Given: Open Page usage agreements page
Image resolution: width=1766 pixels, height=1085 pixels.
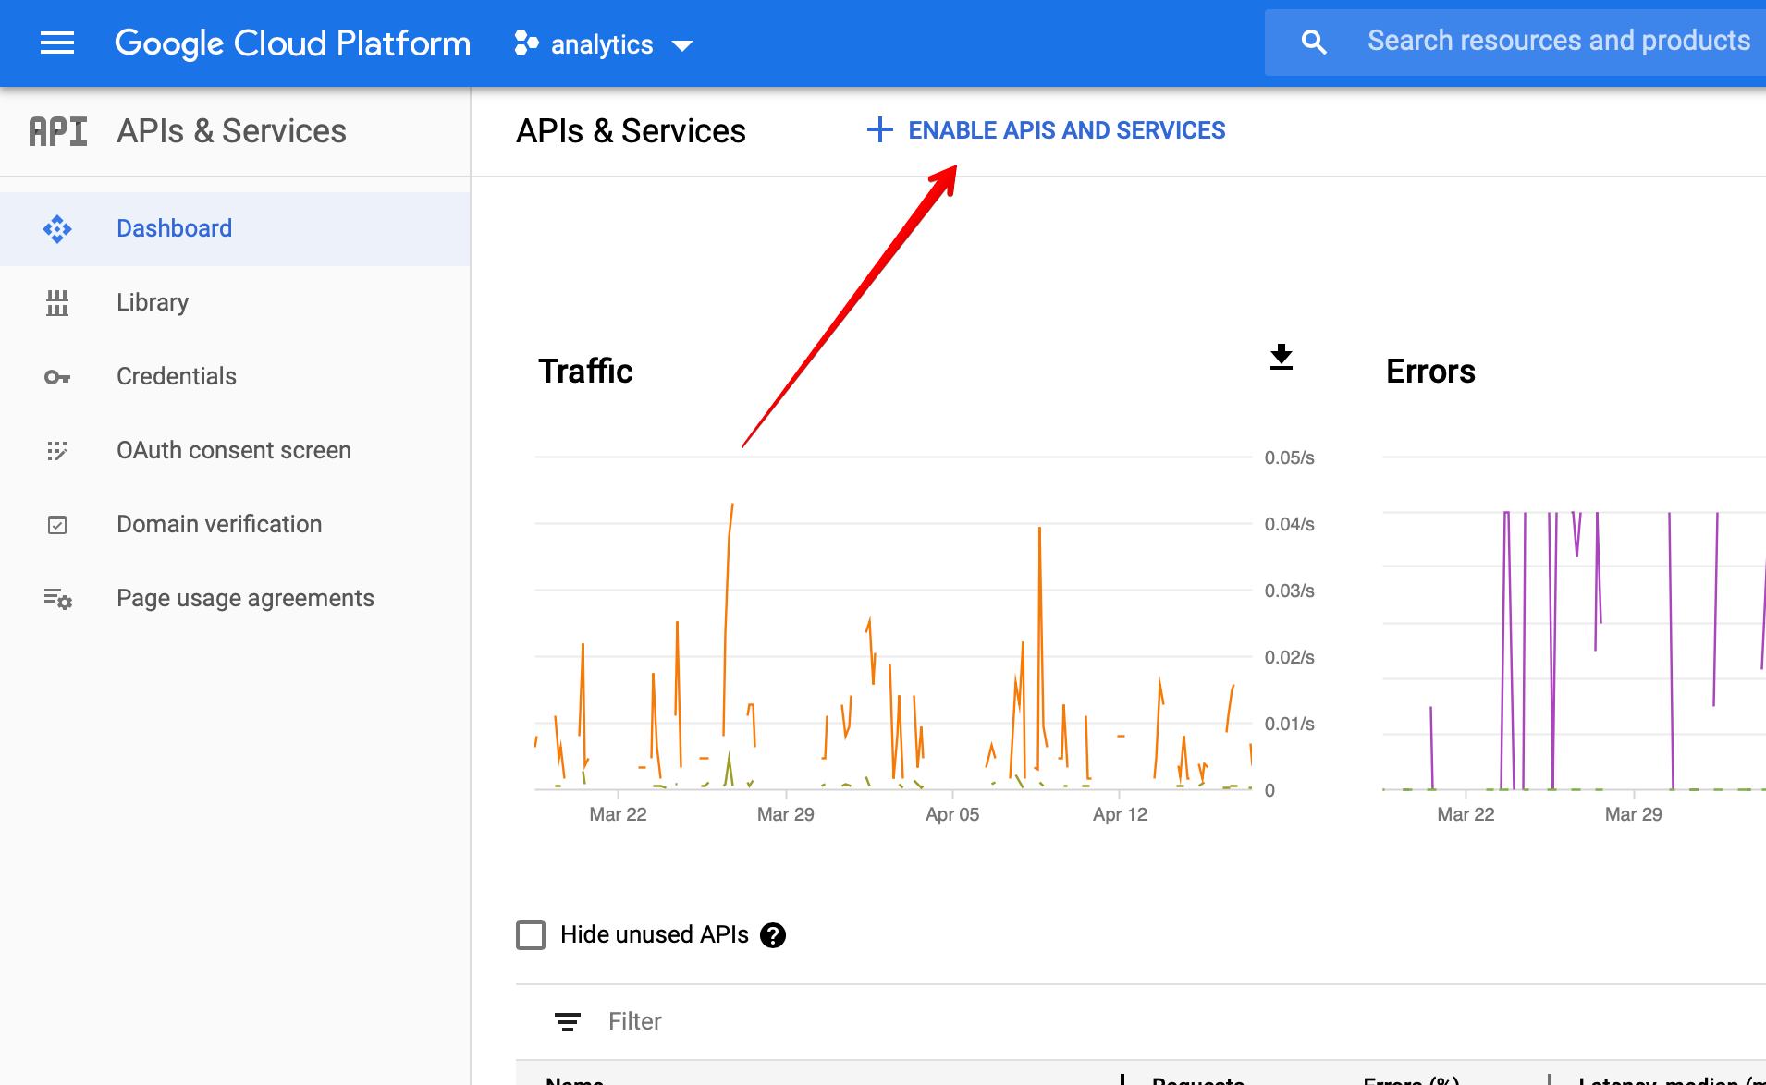Looking at the screenshot, I should pos(235,599).
